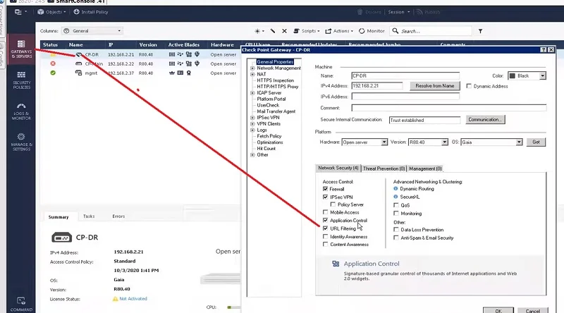Screen dimensions: 564x313
Task: Click the edit pencil icon
Action: pyautogui.click(x=273, y=31)
